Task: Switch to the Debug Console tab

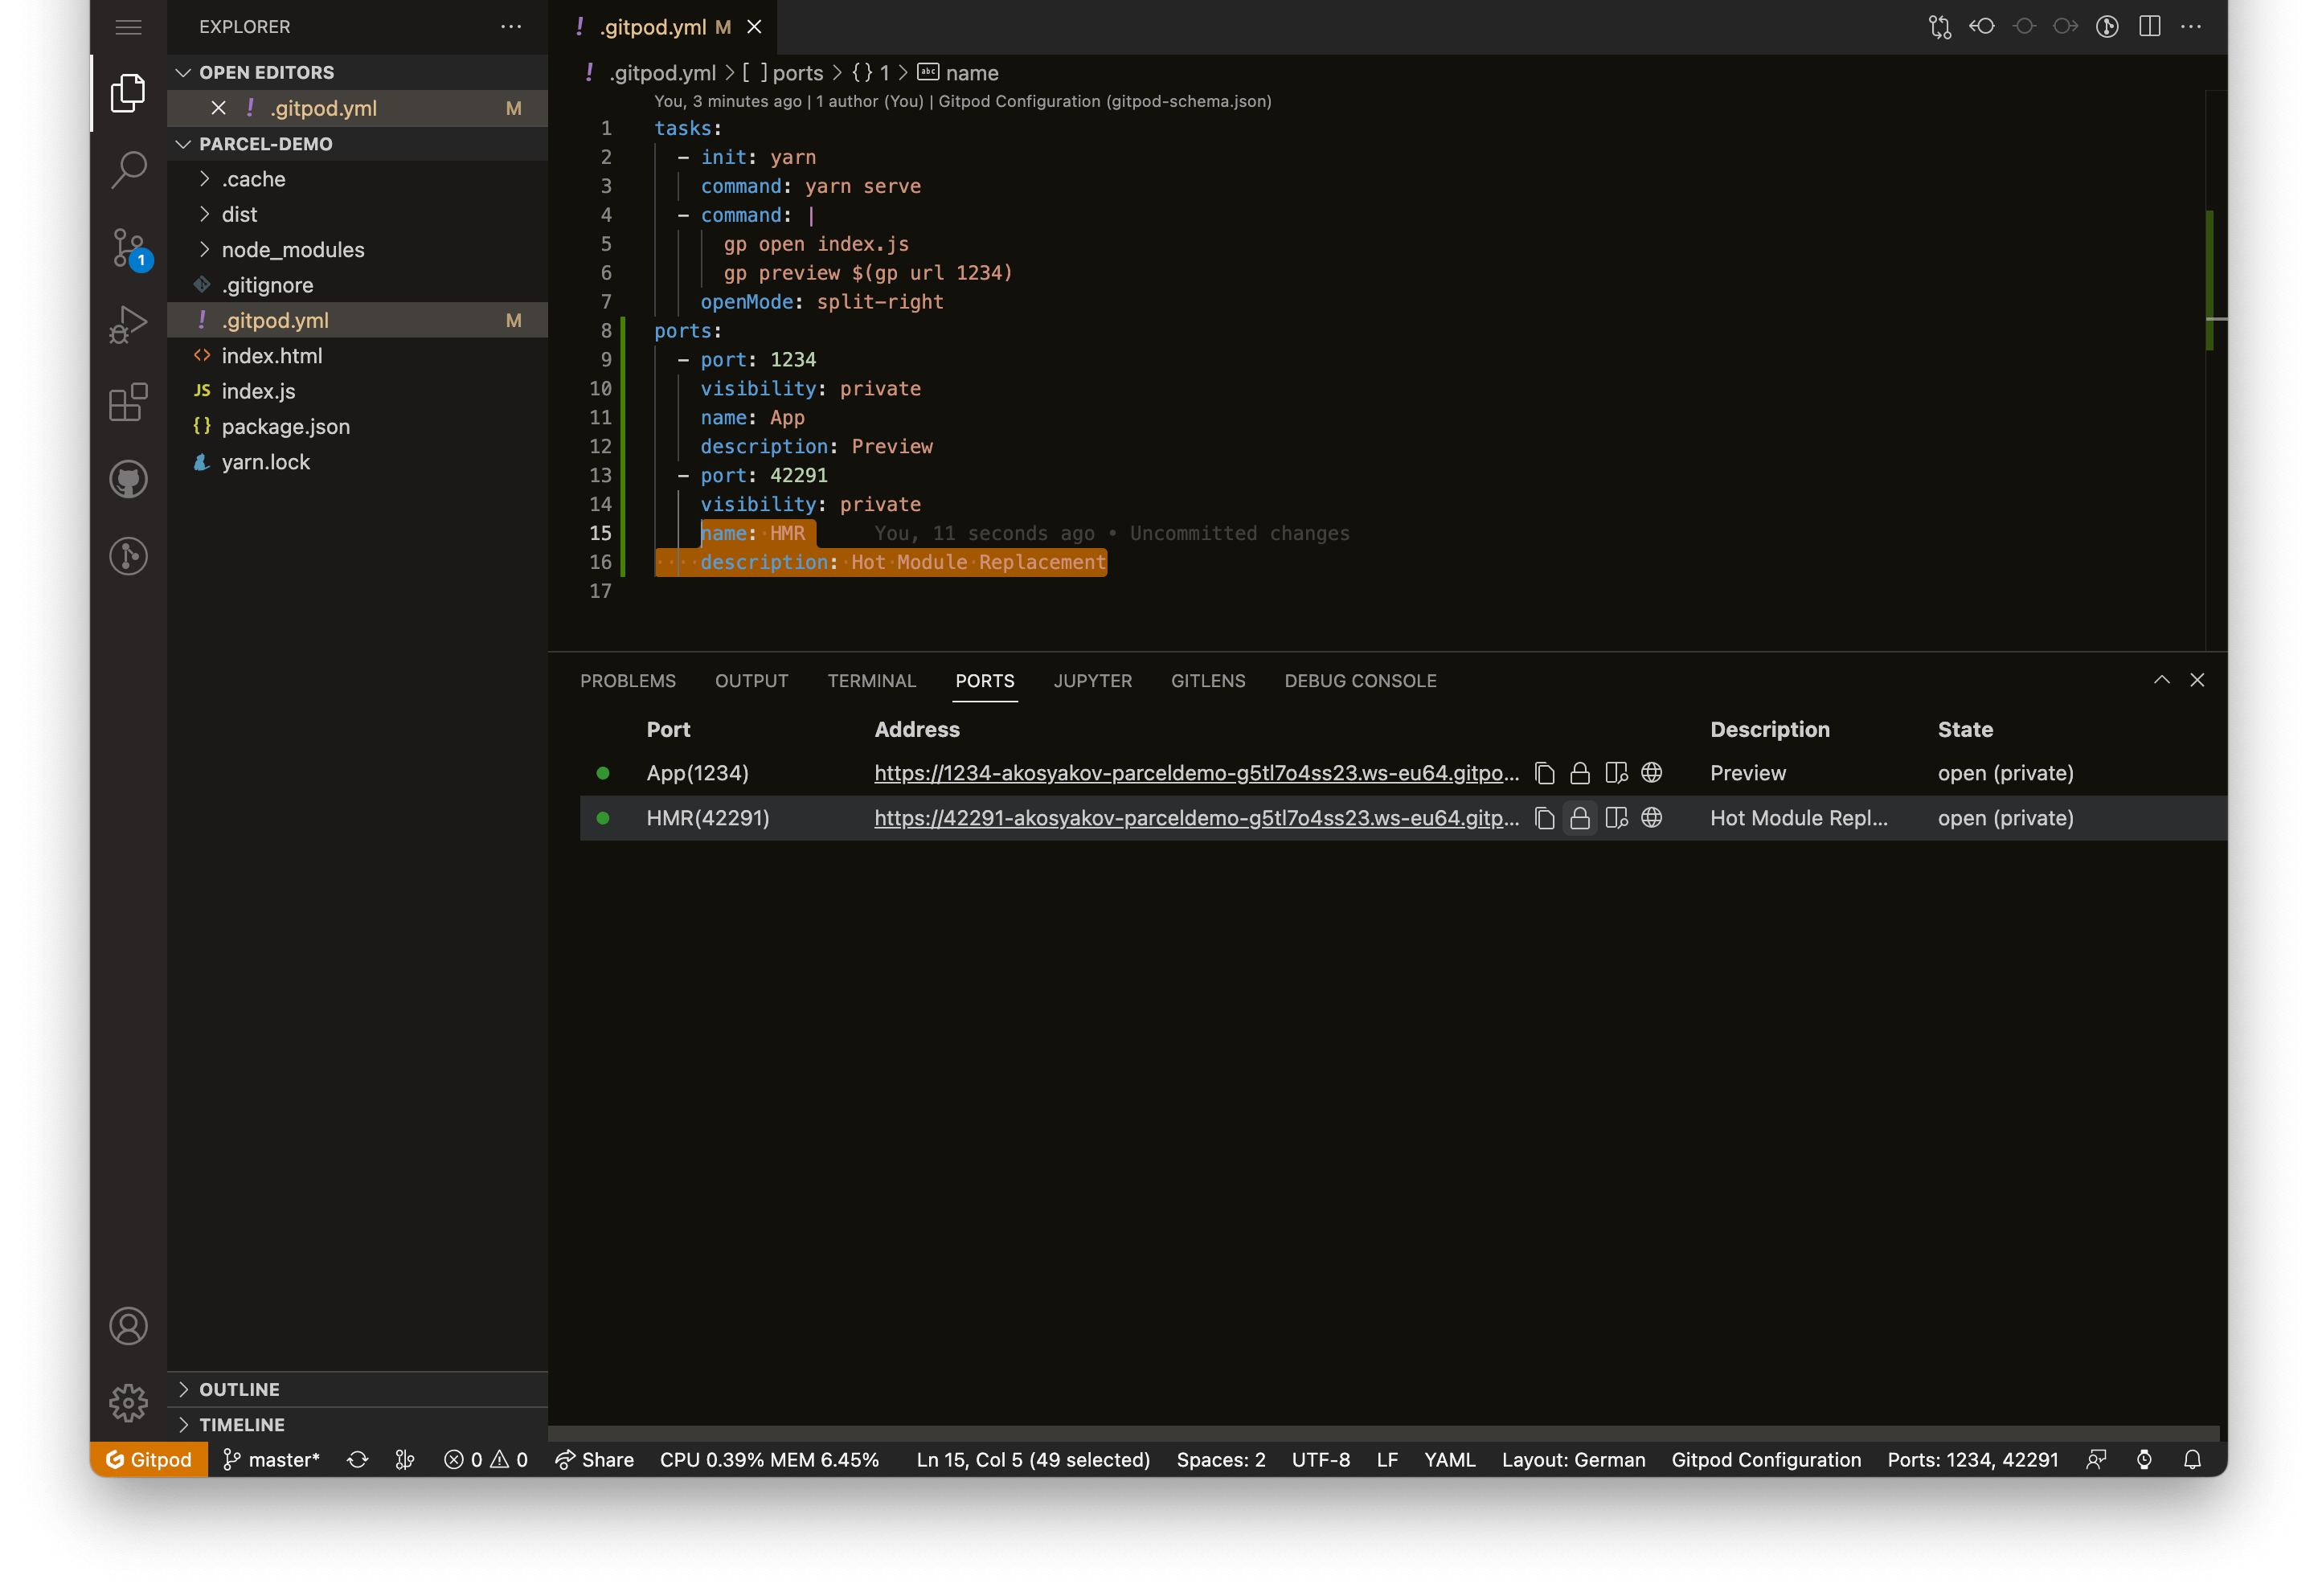Action: tap(1360, 681)
